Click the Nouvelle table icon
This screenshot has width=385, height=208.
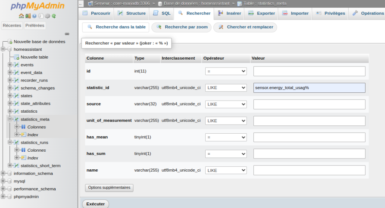click(17, 57)
